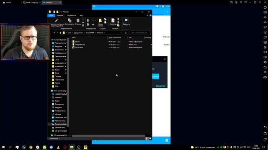Click emulator sidebar scissors screenshot icon
This screenshot has height=150, width=268.
click(x=265, y=47)
